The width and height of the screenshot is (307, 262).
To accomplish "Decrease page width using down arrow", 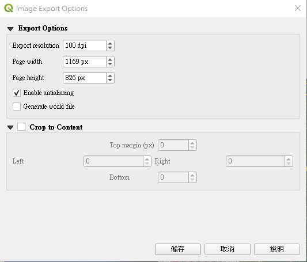I will click(110, 64).
